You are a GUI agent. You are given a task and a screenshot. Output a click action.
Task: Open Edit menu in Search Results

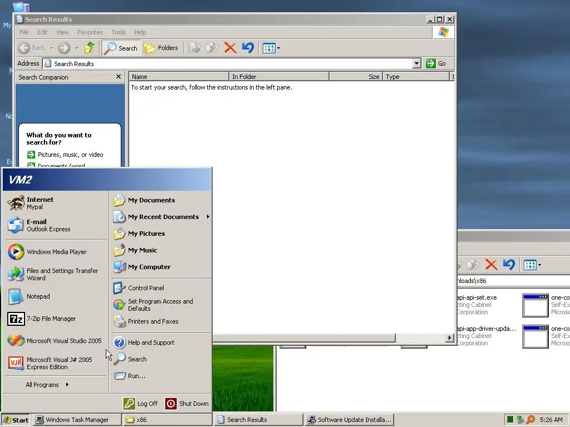(x=42, y=32)
